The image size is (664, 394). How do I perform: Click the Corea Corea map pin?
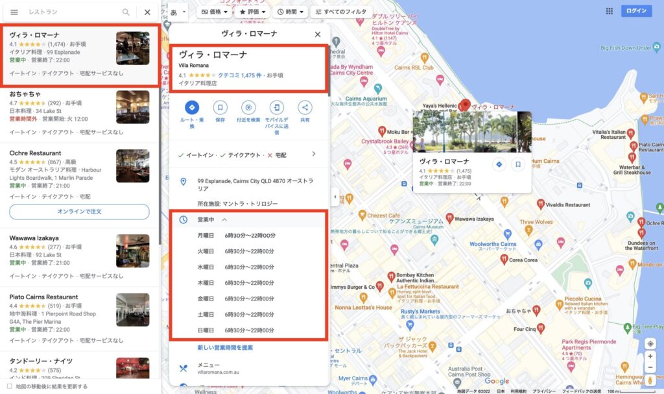pos(503,260)
